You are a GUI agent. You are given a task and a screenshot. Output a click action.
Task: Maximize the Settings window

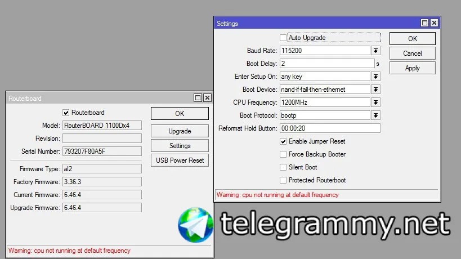coord(424,23)
